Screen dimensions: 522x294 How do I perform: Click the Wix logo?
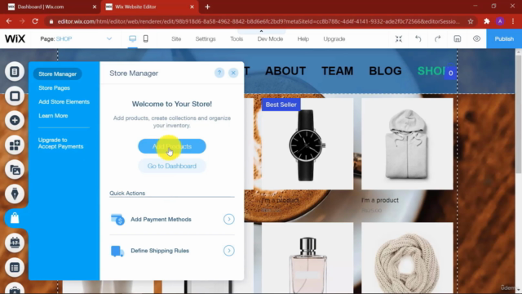[x=15, y=38]
